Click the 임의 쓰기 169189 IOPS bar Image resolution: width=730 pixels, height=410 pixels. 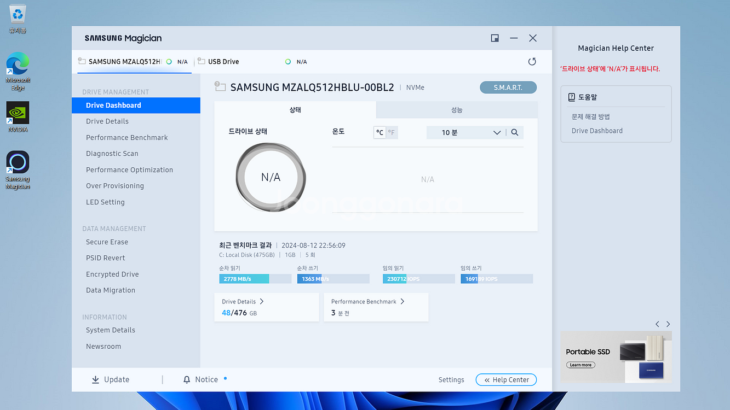coord(497,279)
